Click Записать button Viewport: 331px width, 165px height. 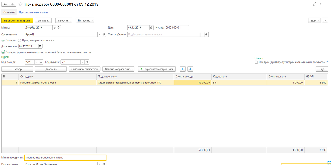43,21
